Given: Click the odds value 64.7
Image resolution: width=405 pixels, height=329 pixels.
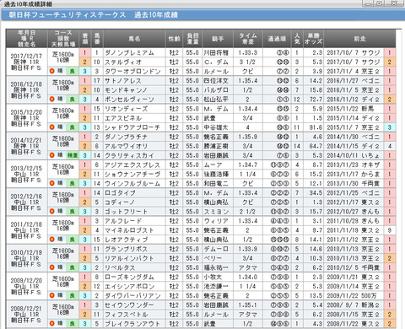Looking at the screenshot, I should pyautogui.click(x=316, y=146).
